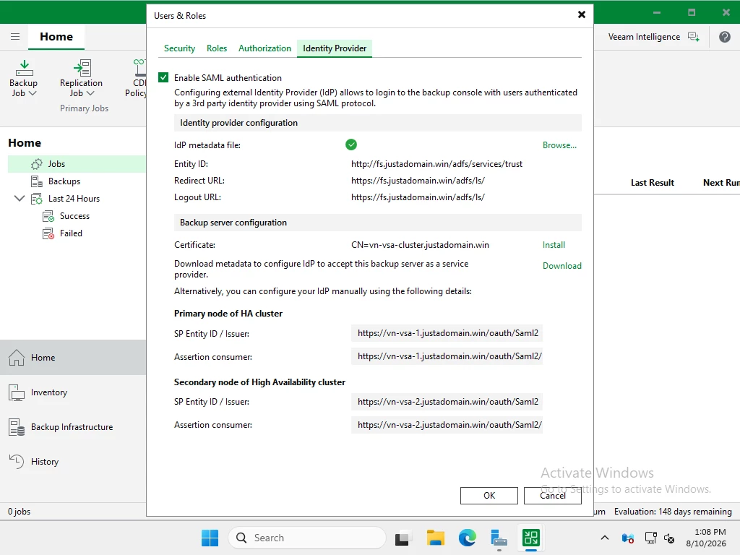Click the 0 jobs status text
The image size is (740, 555).
coord(19,512)
